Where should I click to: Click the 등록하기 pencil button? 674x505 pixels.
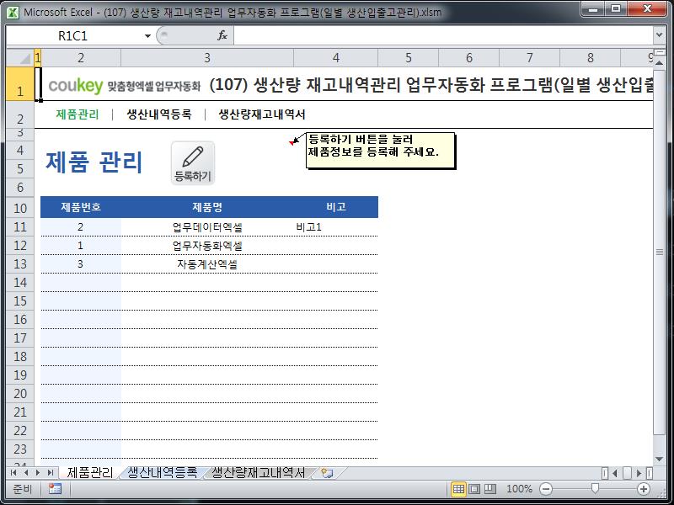(x=193, y=163)
